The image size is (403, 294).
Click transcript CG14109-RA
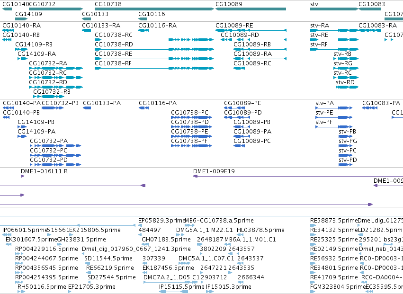tap(37, 54)
